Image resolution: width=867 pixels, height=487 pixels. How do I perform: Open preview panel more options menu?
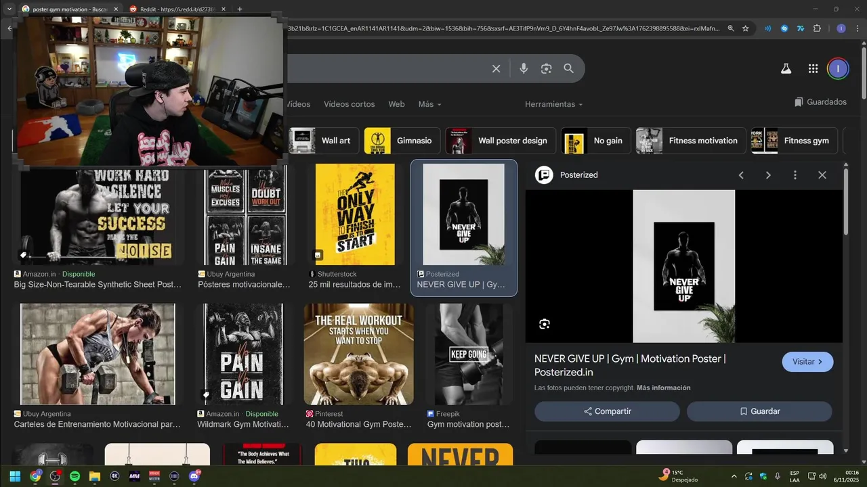[795, 175]
